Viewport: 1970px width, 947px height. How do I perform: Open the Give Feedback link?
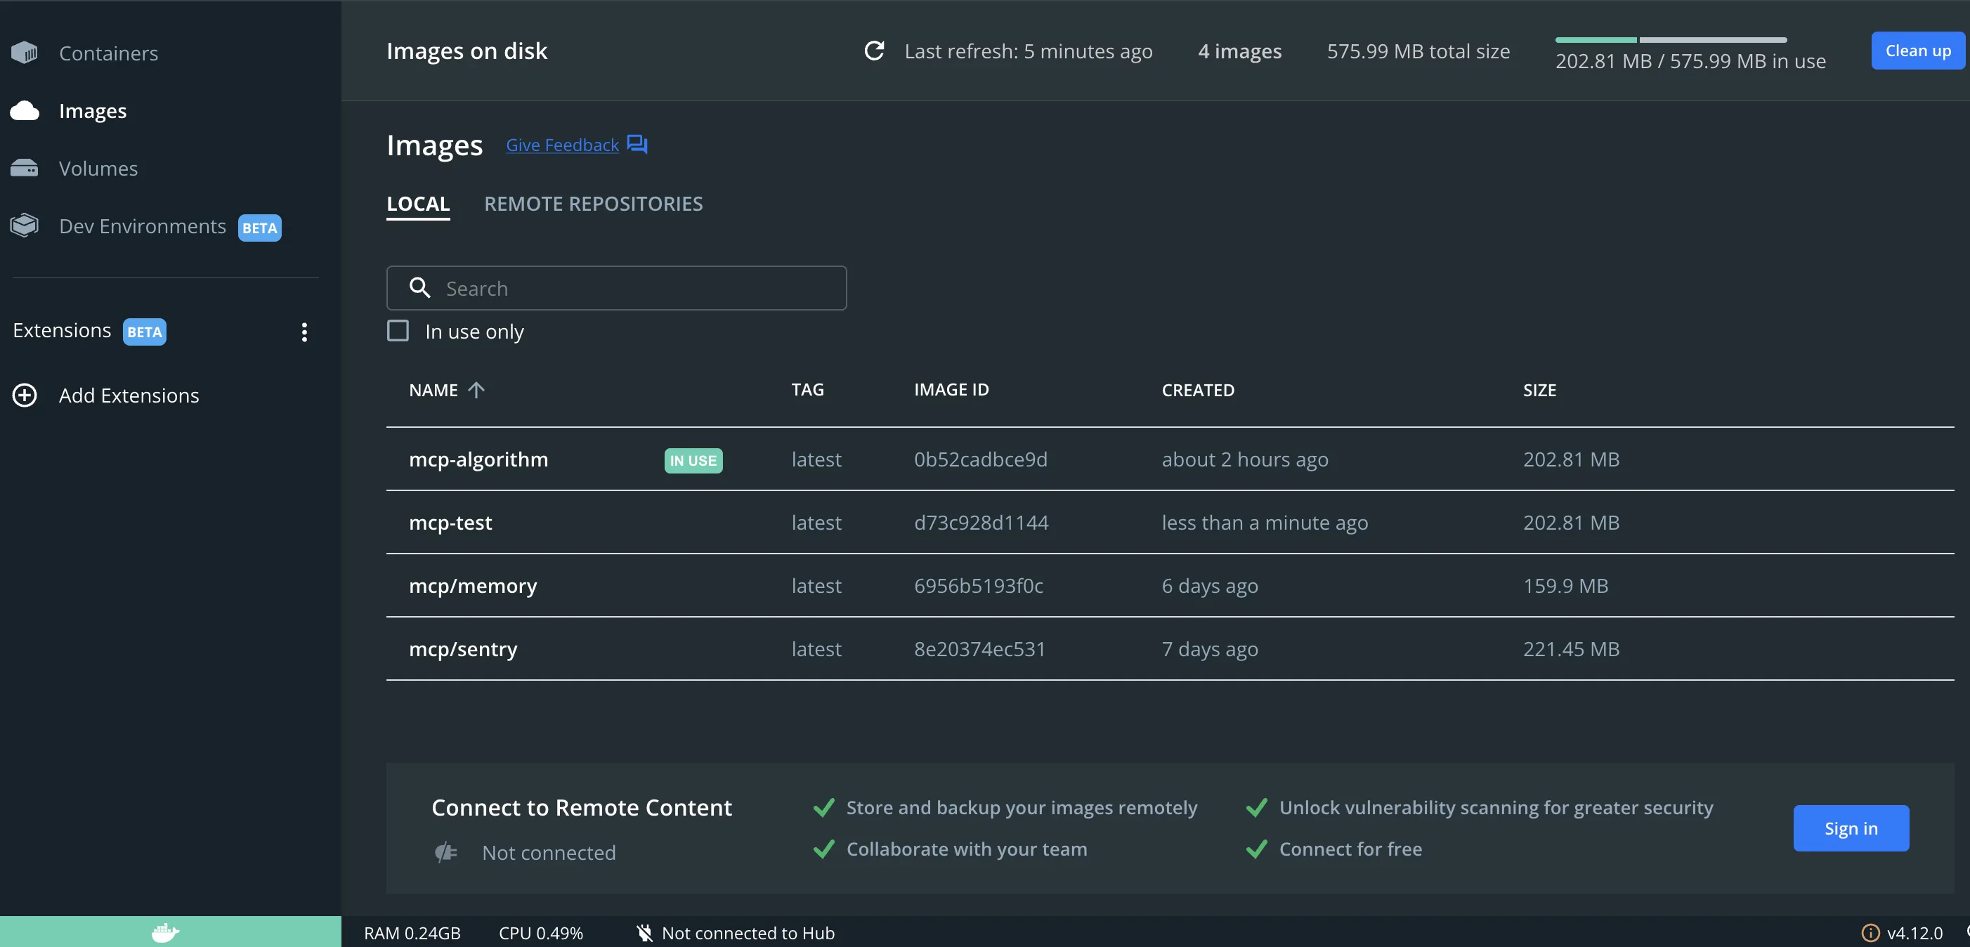click(x=563, y=145)
